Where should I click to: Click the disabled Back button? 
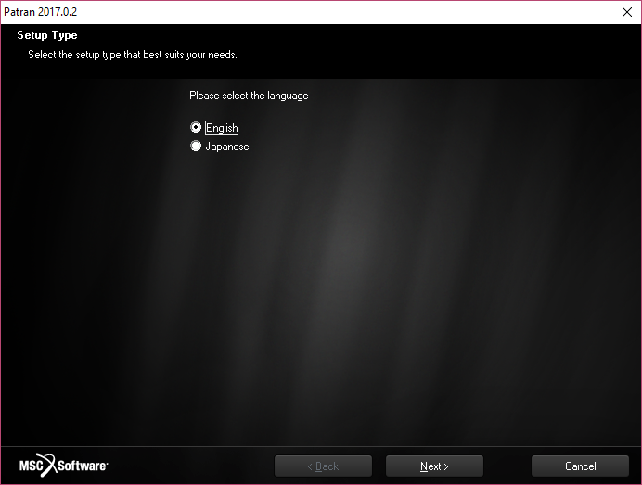(x=323, y=466)
